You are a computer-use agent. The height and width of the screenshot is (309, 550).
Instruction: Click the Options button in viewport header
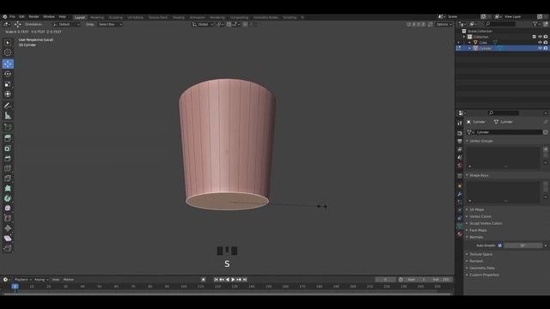pyautogui.click(x=443, y=24)
